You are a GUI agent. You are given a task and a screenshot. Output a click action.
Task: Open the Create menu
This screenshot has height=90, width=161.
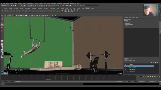(x=12, y=3)
